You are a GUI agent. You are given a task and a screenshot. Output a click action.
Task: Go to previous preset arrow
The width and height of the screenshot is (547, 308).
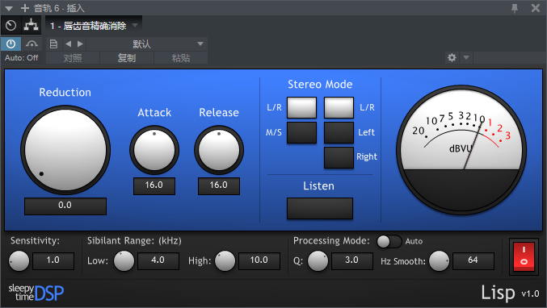tap(69, 44)
